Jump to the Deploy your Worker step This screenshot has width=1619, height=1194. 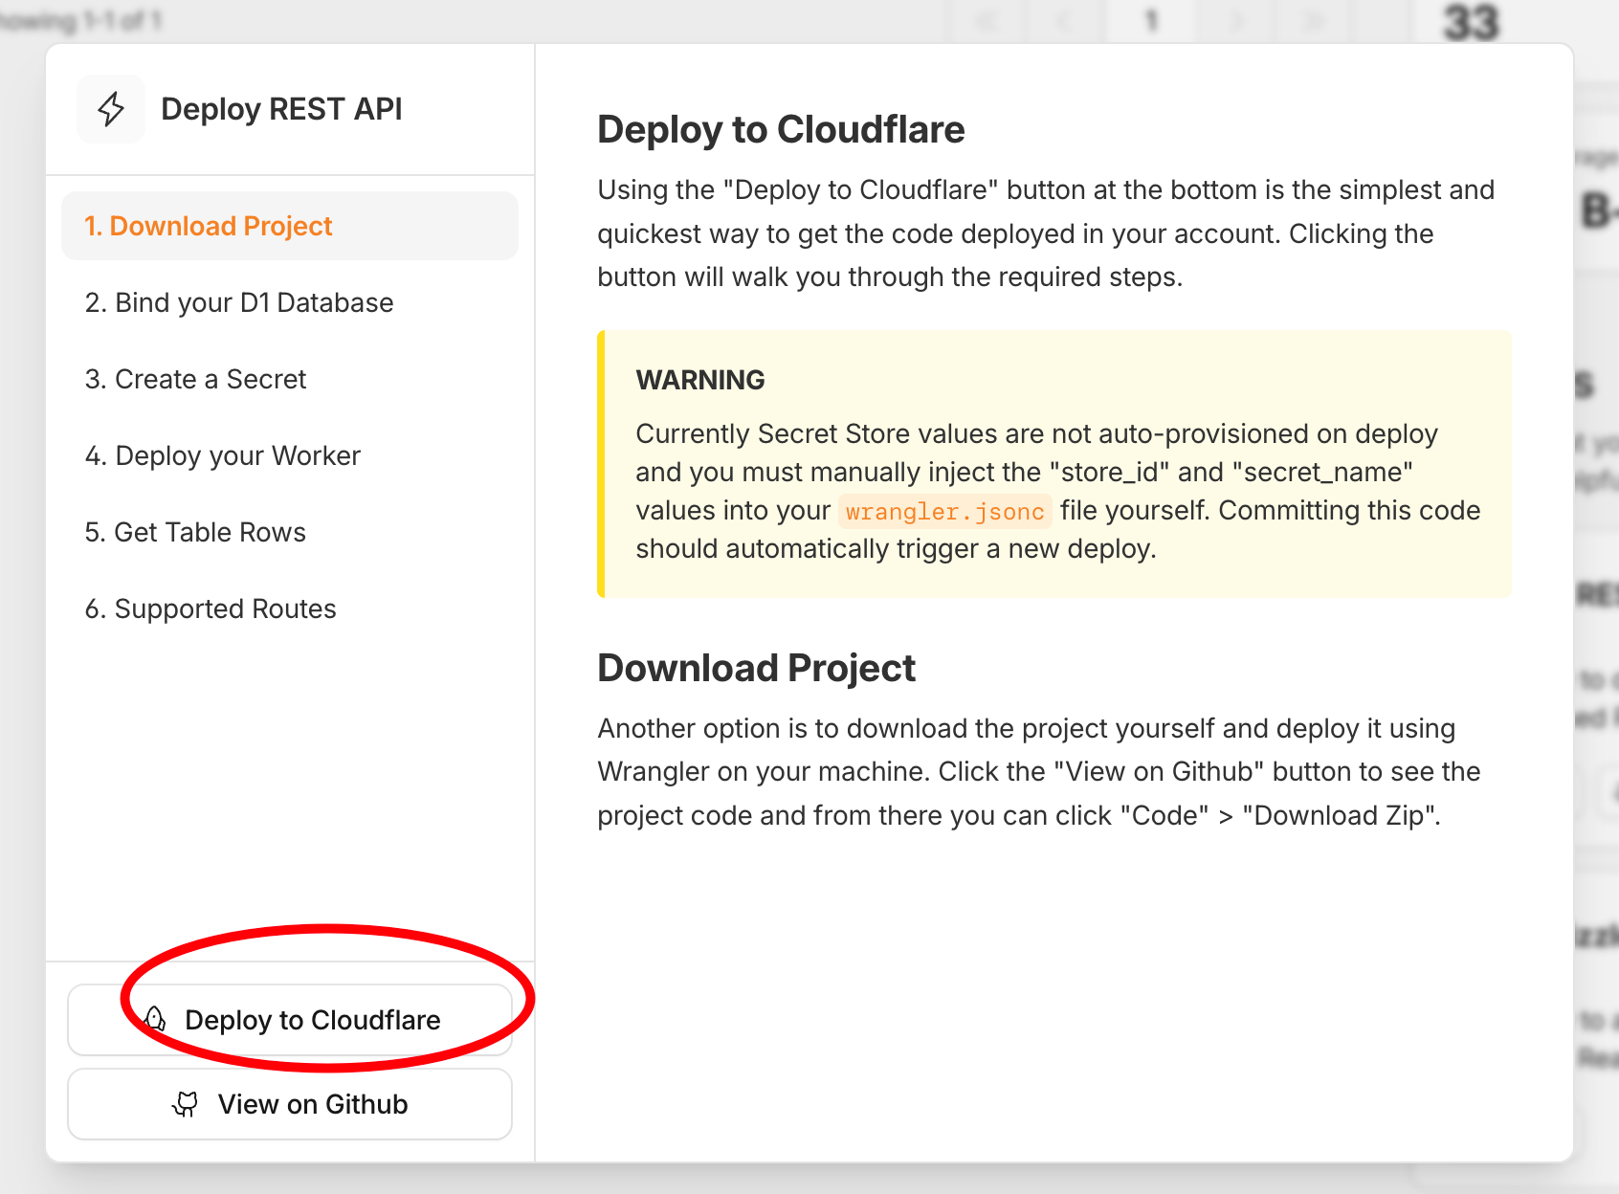(x=223, y=455)
